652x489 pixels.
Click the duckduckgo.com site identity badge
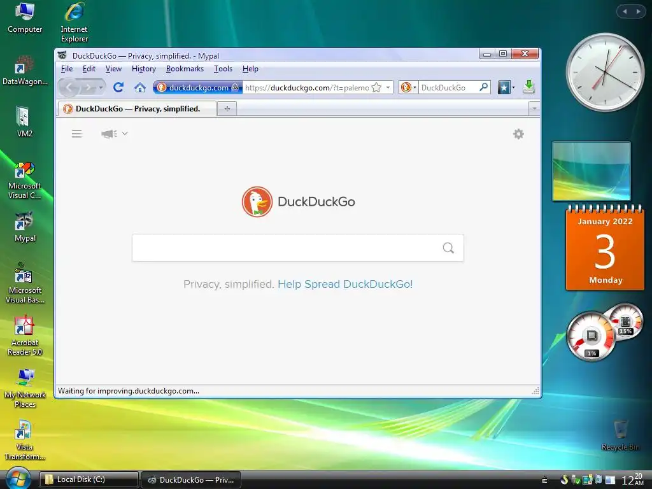pos(197,87)
